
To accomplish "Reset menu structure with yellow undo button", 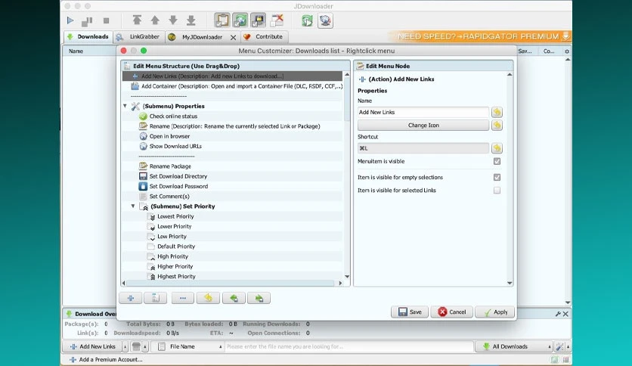I will 208,298.
